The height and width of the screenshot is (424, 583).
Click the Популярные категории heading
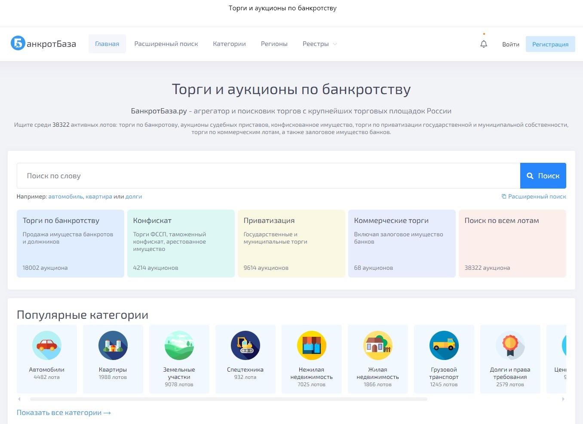tap(83, 315)
